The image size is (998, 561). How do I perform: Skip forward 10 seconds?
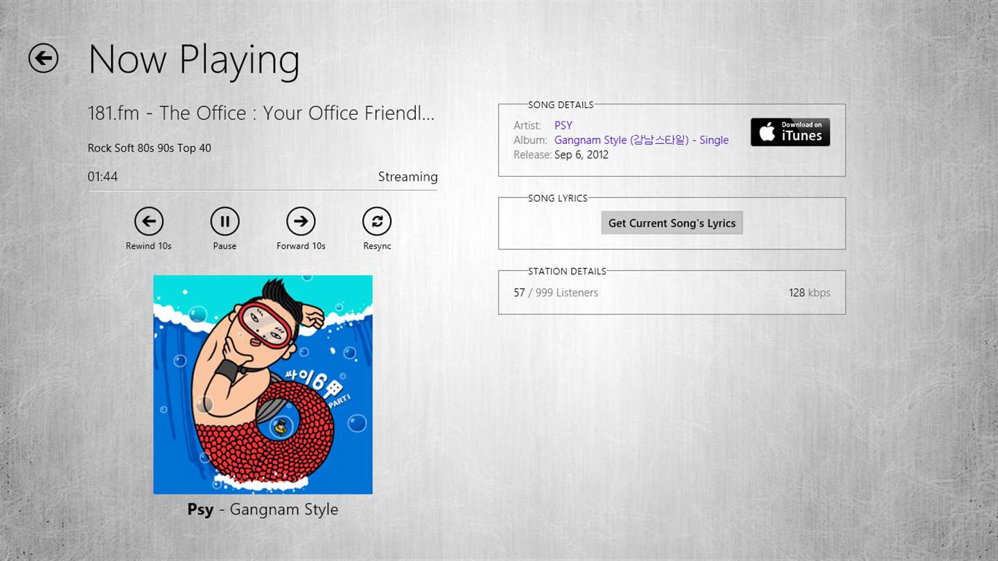301,222
